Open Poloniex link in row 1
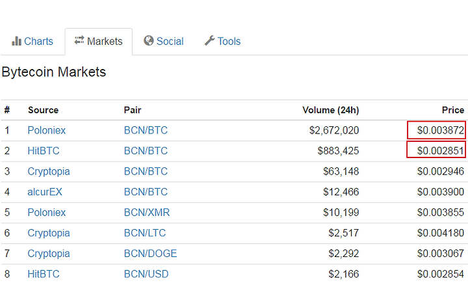The height and width of the screenshot is (285, 468). pyautogui.click(x=47, y=130)
